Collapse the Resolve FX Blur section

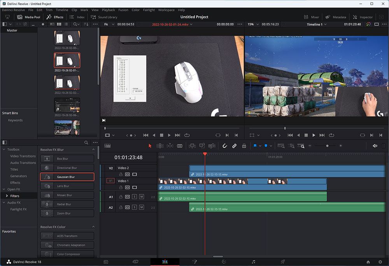click(93, 150)
